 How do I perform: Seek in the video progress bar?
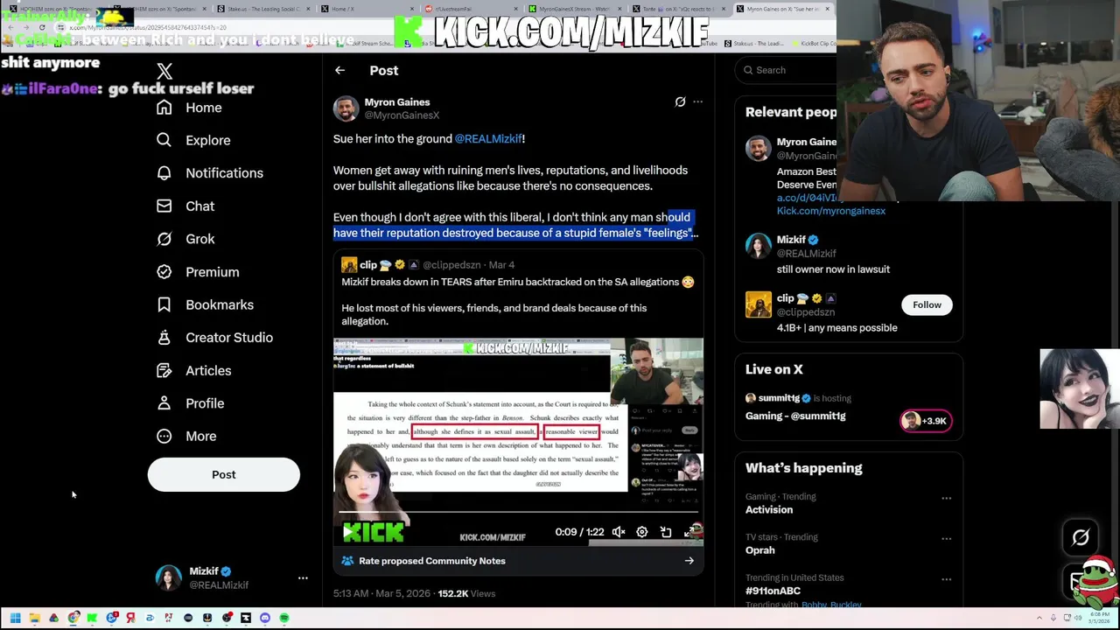tap(518, 513)
